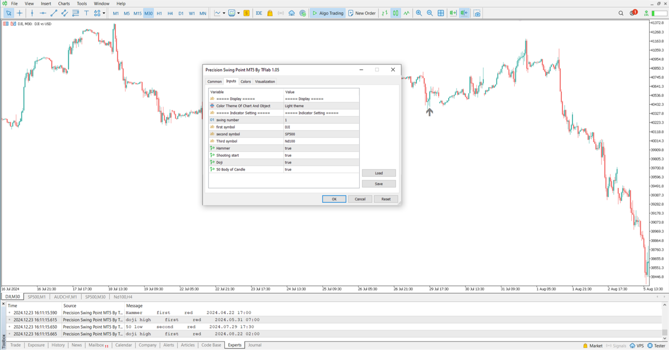Select the Fibonacci retracement tool

(75, 13)
